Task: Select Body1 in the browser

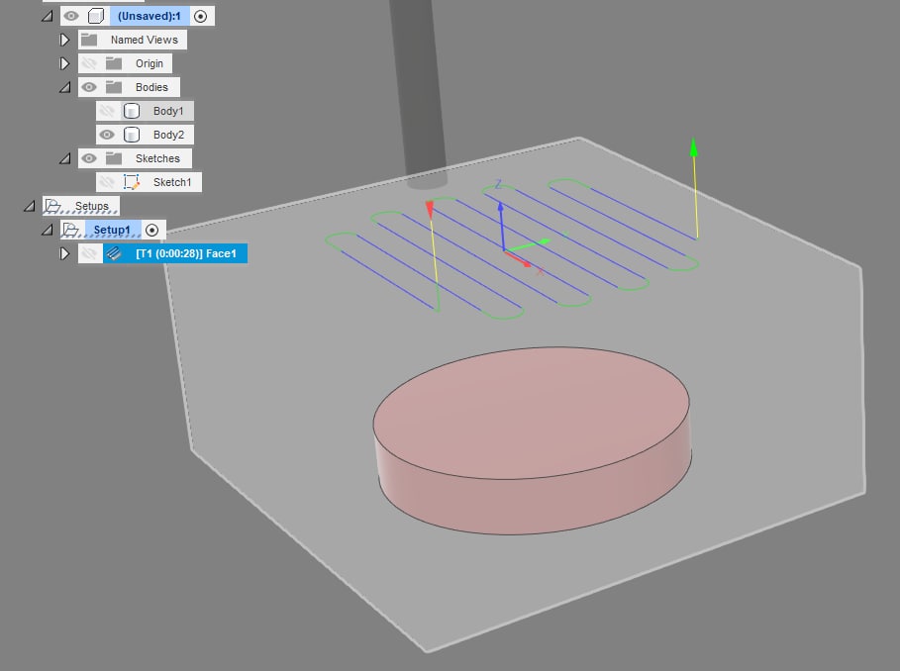Action: pyautogui.click(x=168, y=111)
